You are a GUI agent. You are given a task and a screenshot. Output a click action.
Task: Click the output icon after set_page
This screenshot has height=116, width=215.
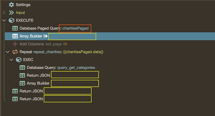click(x=65, y=44)
